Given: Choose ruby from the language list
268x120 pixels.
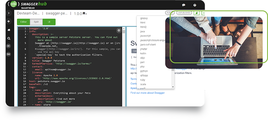Looking at the screenshot, I should click(143, 80).
